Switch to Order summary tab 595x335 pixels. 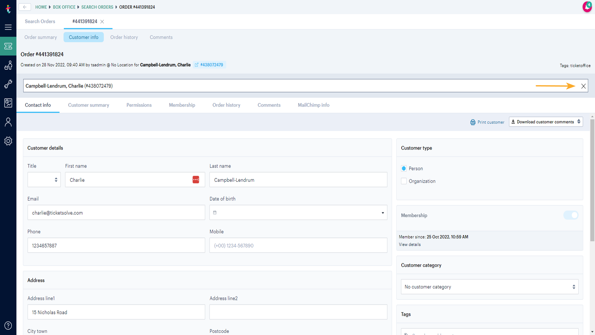pos(41,37)
